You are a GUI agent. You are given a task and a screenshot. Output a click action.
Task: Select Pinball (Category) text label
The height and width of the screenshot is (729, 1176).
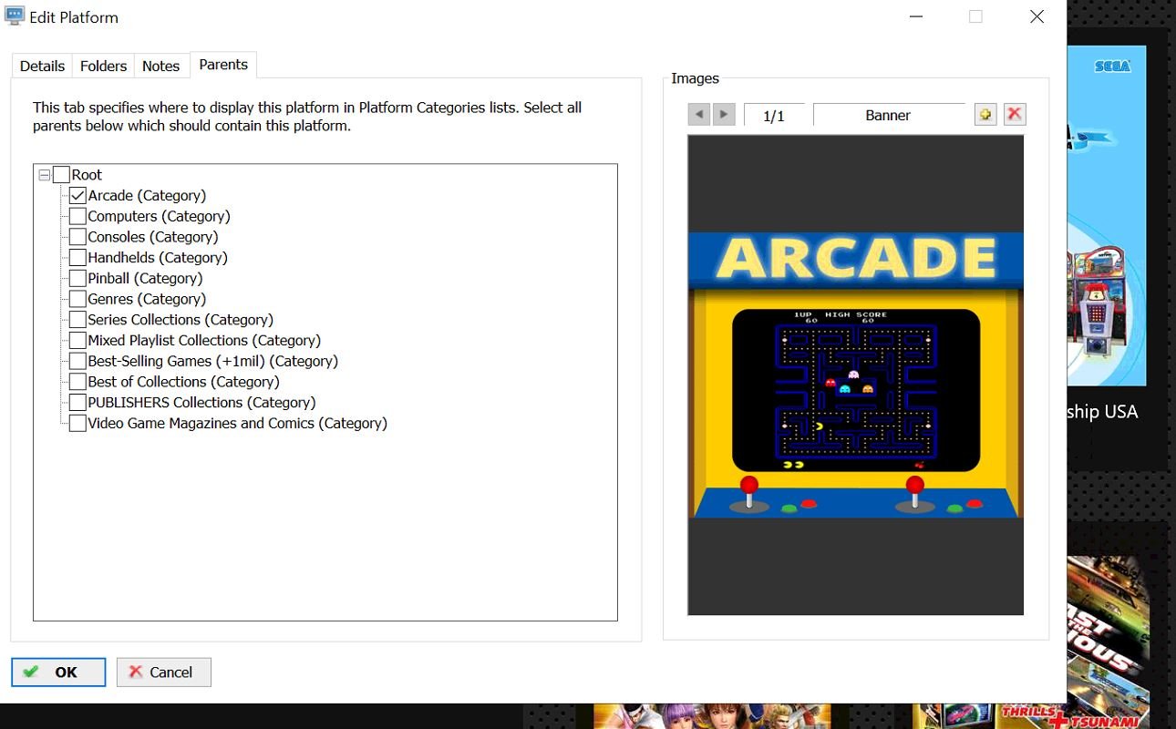click(145, 278)
